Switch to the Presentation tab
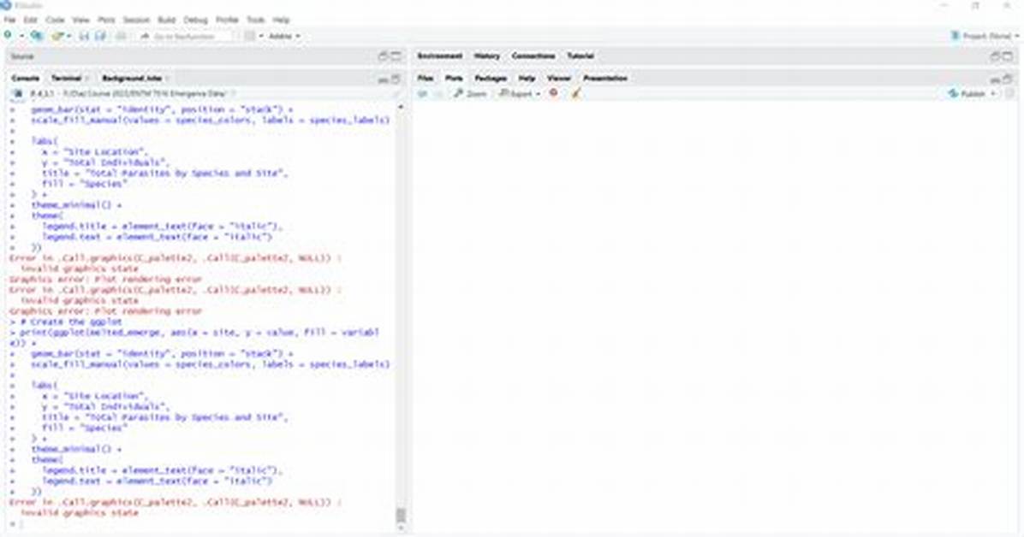This screenshot has height=537, width=1024. pyautogui.click(x=605, y=79)
